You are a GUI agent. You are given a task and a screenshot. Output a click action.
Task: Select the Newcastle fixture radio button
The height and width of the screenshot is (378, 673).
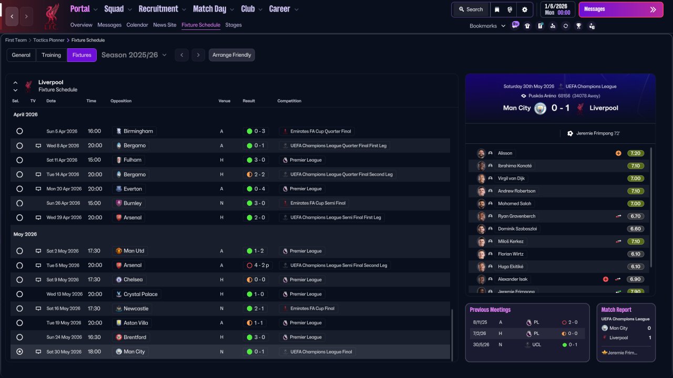pos(19,309)
